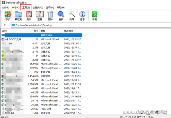Select the ~$ DOCX 文档 file row
The image size is (171, 118).
pos(42,39)
